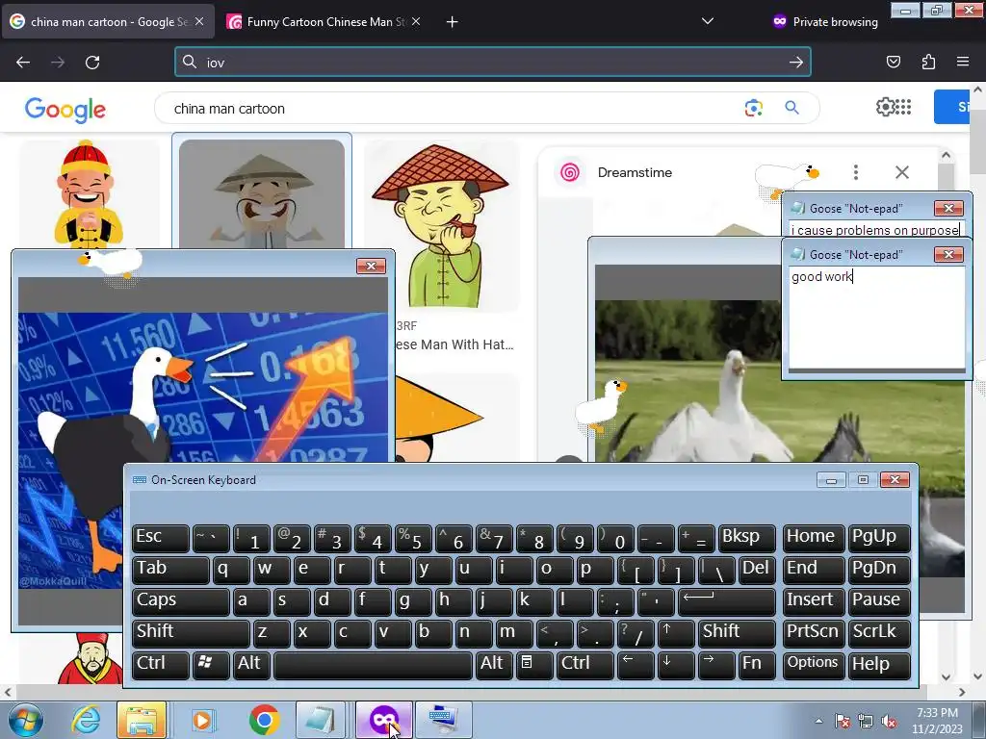986x739 pixels.
Task: Open the Pocket save icon in Firefox toolbar
Action: click(894, 62)
